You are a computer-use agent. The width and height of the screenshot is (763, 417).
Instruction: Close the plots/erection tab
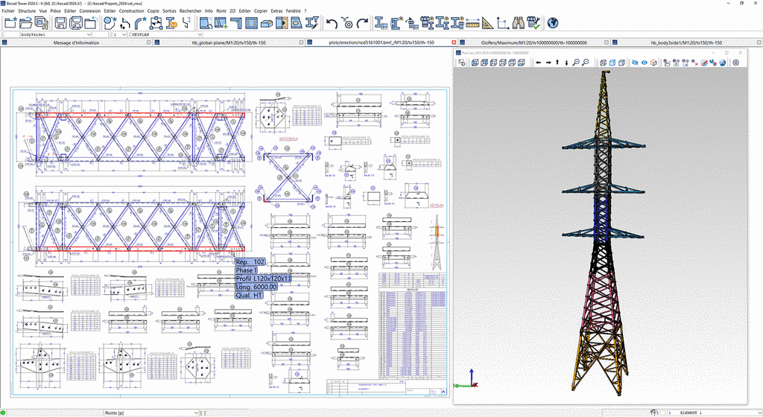click(455, 43)
